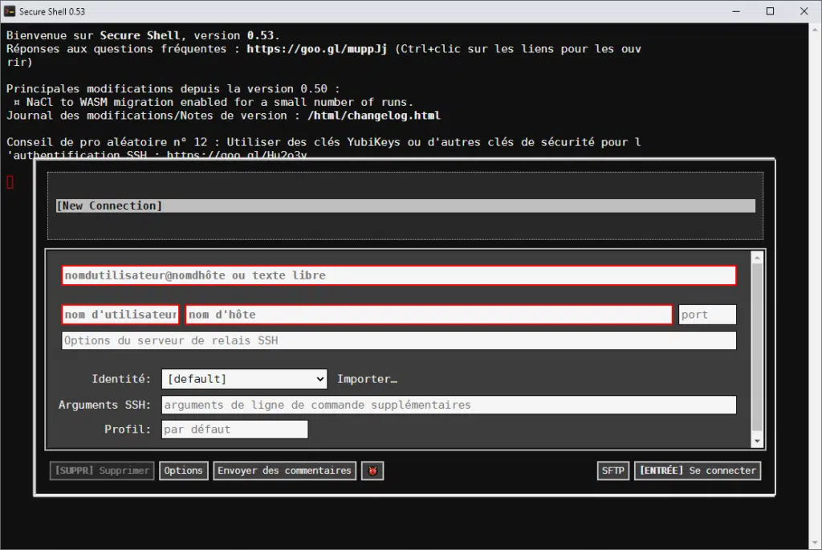Viewport: 822px width, 550px height.
Task: Click the Importer… link
Action: 367,379
